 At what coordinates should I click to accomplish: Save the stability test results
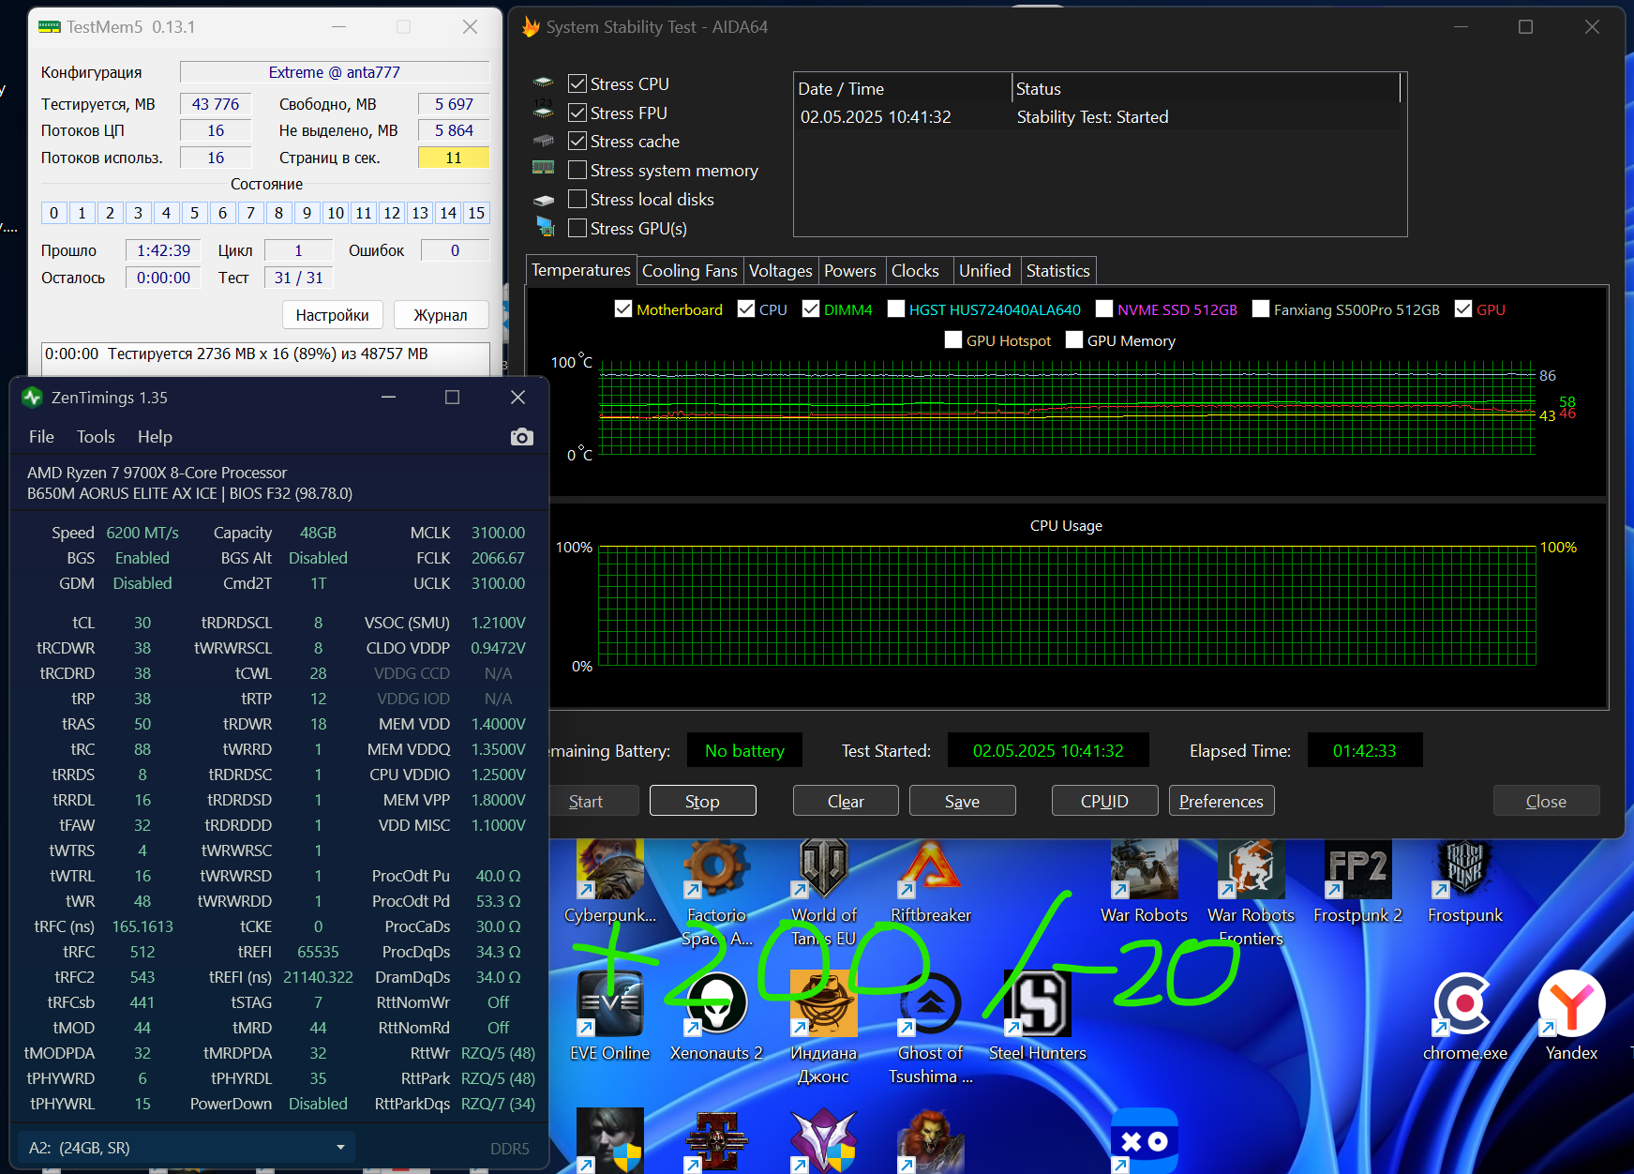tap(963, 801)
